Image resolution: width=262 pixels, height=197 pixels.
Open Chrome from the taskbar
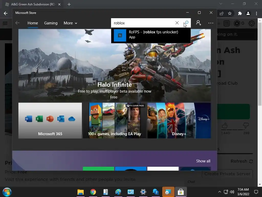coord(93,192)
